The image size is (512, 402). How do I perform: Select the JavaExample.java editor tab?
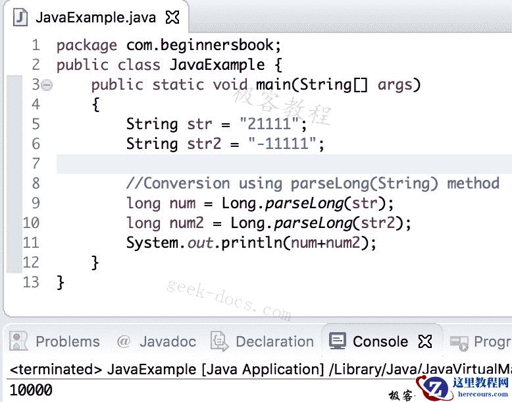click(x=96, y=17)
